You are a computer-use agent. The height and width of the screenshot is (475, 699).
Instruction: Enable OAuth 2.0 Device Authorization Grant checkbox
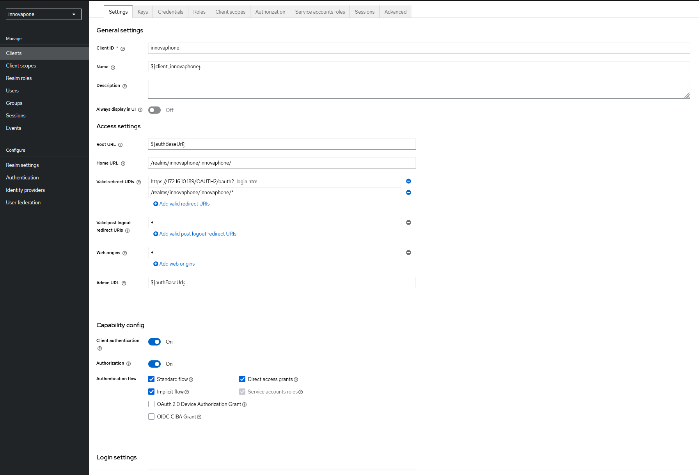pos(151,404)
